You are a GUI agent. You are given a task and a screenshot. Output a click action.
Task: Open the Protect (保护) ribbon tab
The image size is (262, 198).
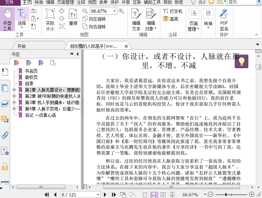[x=114, y=2]
